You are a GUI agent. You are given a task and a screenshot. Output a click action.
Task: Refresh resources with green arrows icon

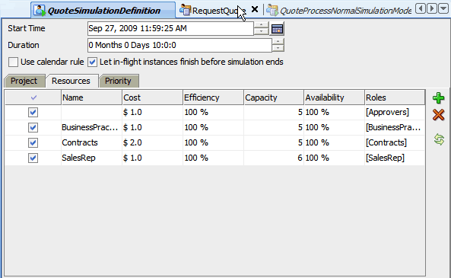439,139
